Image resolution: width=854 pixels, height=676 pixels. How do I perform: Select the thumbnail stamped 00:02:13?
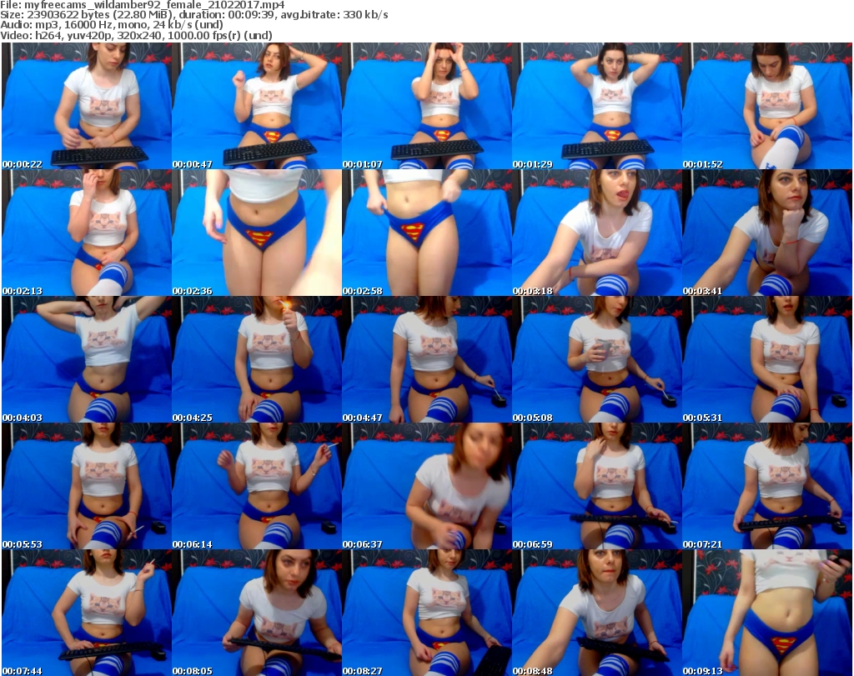(87, 233)
